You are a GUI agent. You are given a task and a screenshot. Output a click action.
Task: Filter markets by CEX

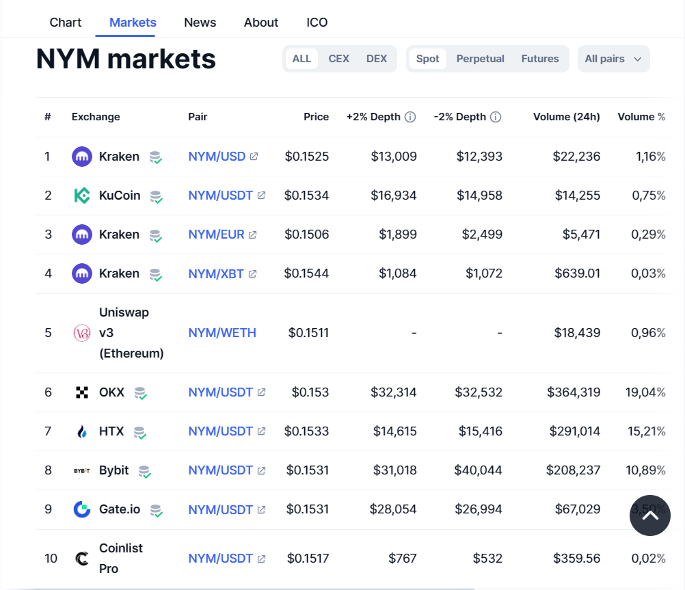pyautogui.click(x=338, y=59)
